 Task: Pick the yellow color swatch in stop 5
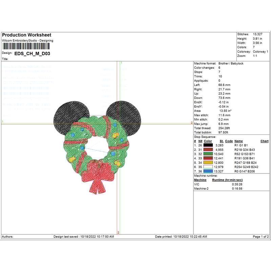click(208, 163)
